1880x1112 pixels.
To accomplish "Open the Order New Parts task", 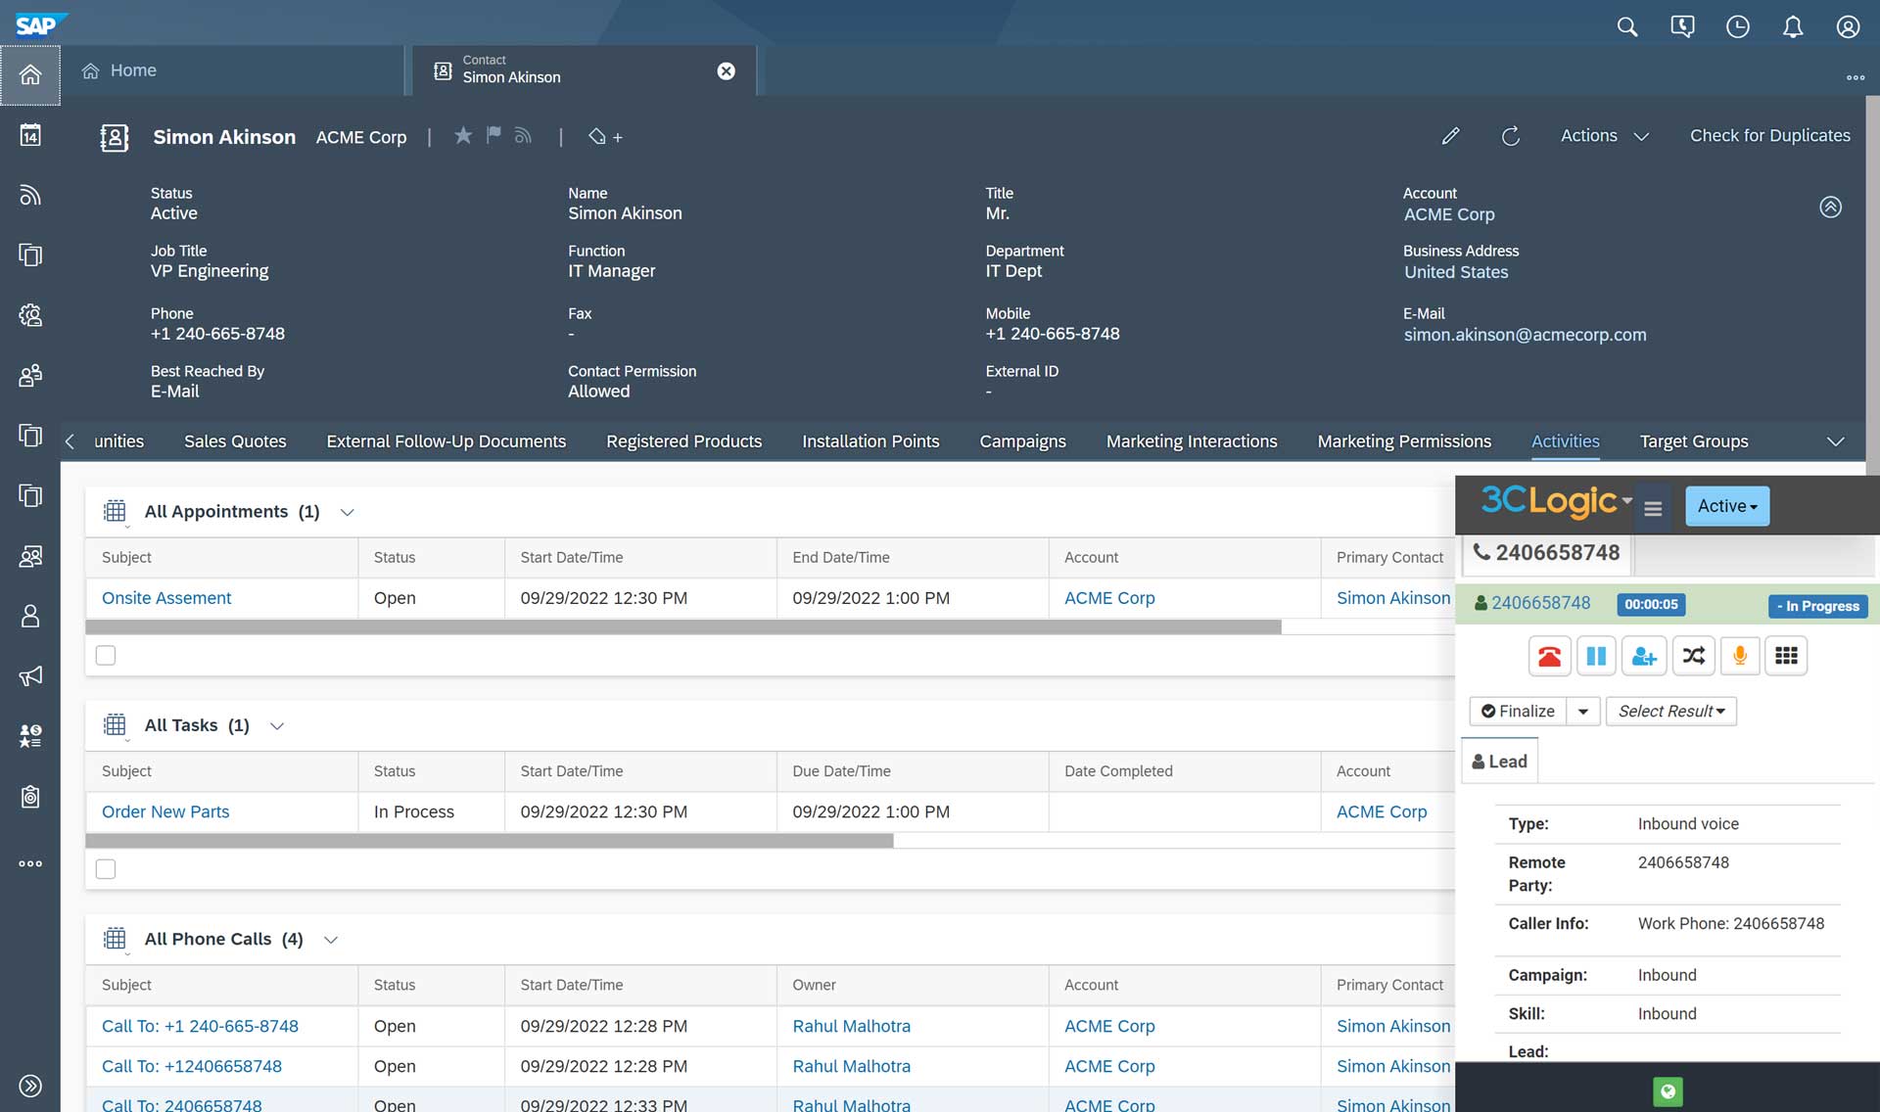I will click(165, 811).
